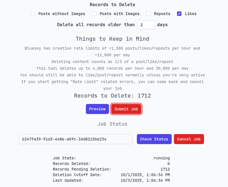Cancel the running job

(x=189, y=139)
